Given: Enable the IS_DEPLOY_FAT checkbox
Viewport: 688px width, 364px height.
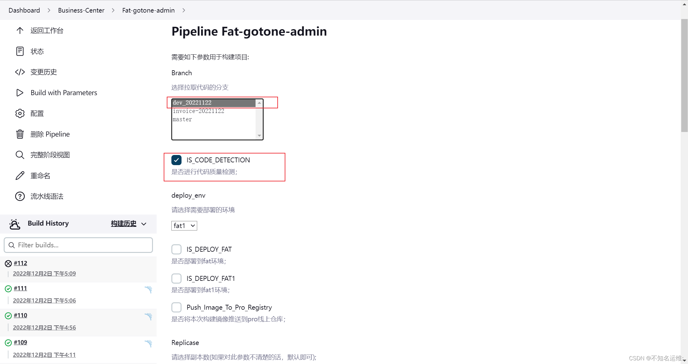Looking at the screenshot, I should pyautogui.click(x=177, y=249).
